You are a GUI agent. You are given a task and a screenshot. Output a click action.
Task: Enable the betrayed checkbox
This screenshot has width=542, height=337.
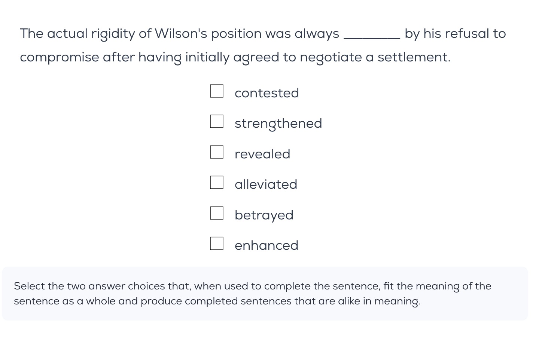click(x=217, y=213)
